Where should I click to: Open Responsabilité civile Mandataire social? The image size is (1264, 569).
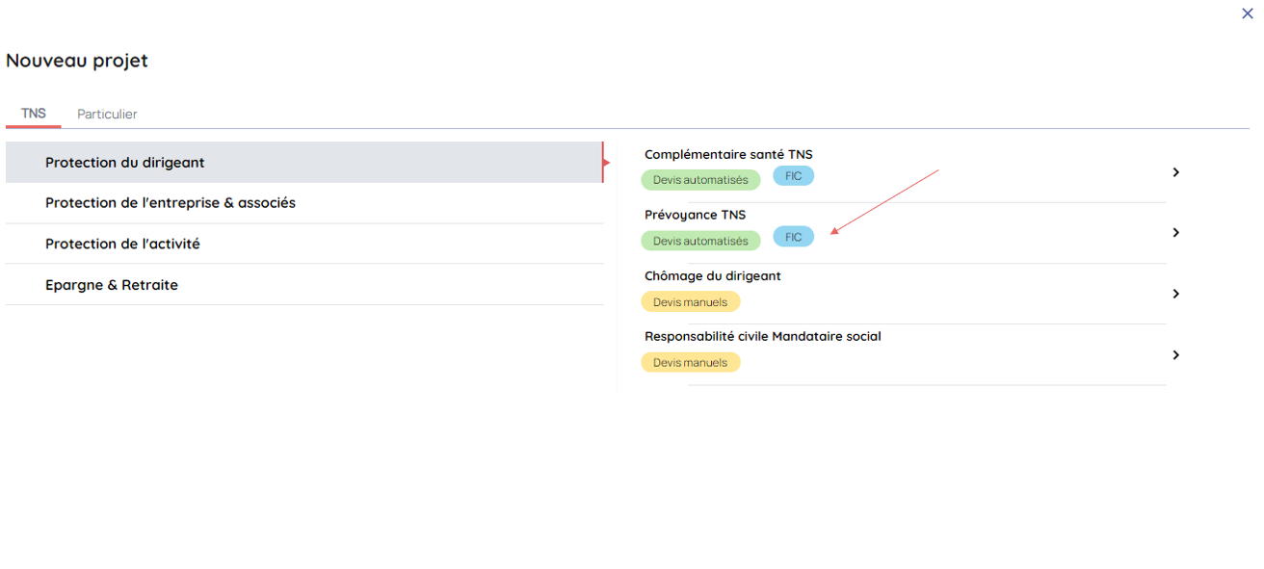(762, 337)
